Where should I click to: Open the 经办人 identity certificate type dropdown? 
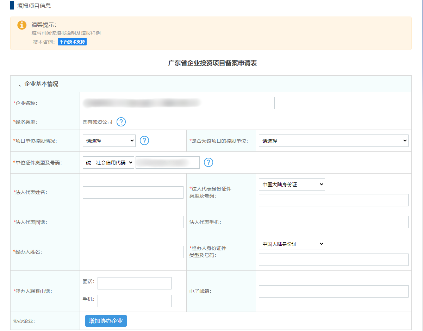coord(292,244)
